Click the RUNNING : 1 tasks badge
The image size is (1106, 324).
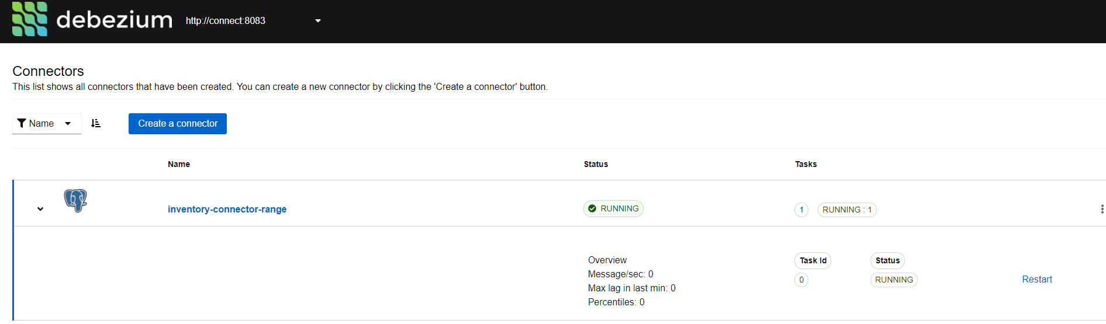[846, 210]
